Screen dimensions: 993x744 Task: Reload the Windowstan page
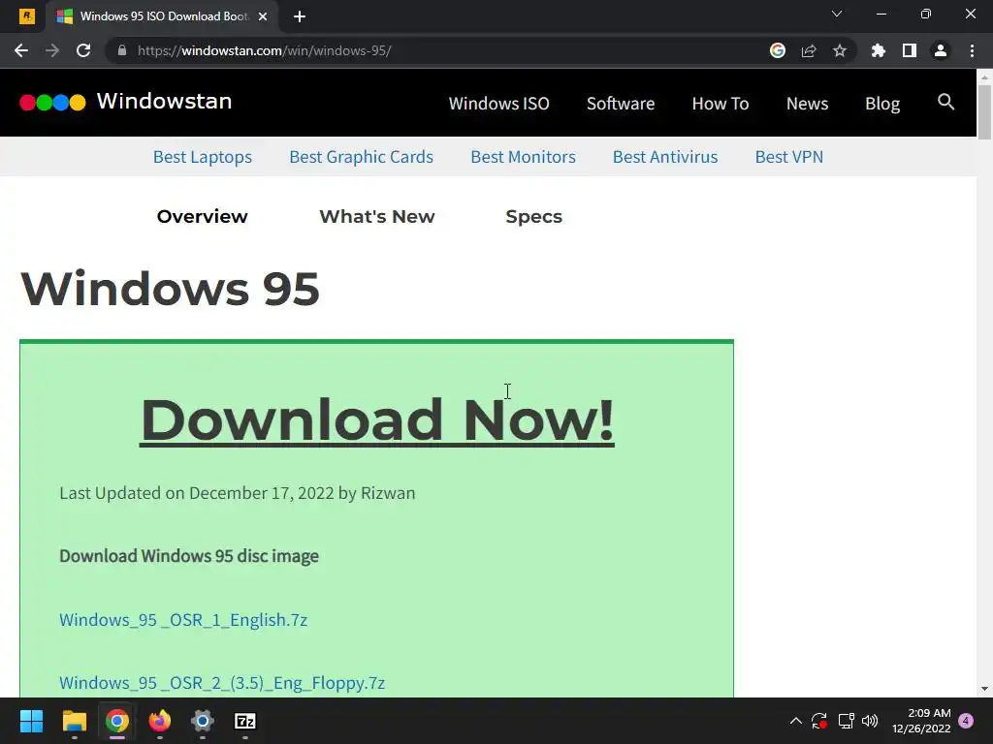click(x=83, y=50)
